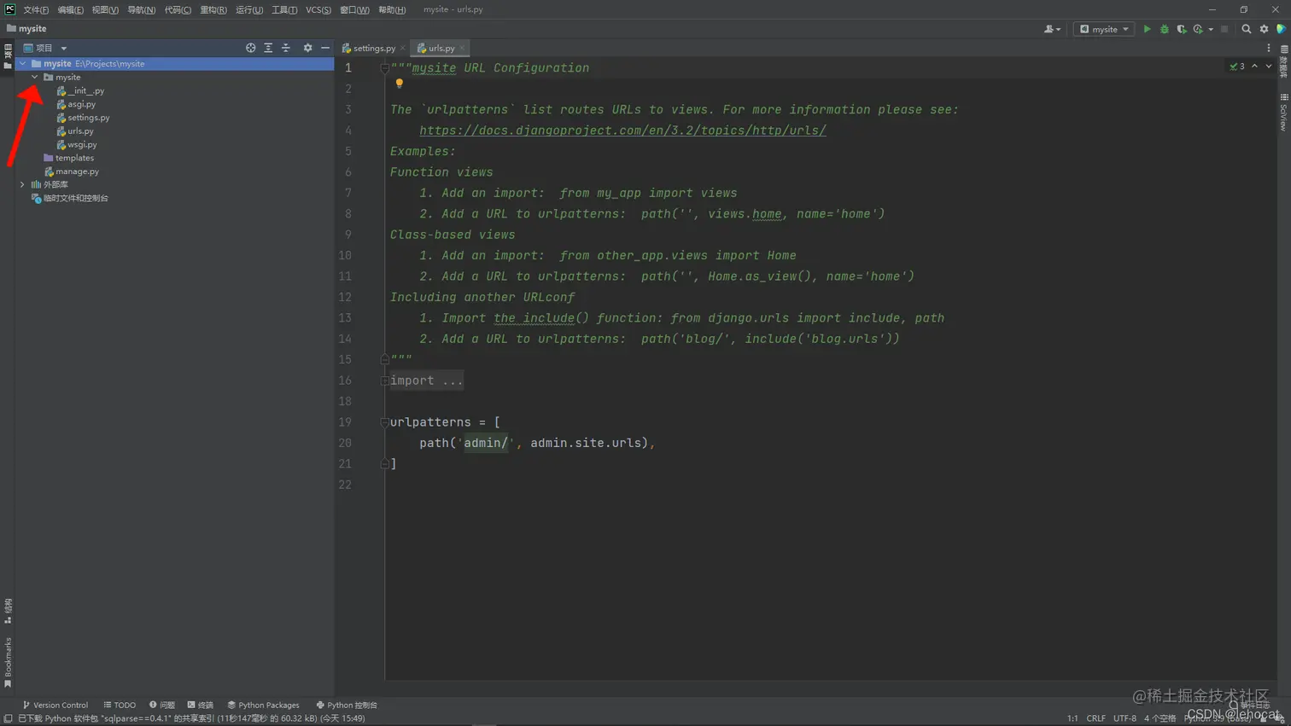This screenshot has height=726, width=1291.
Task: Close the urls.py tab
Action: point(463,49)
